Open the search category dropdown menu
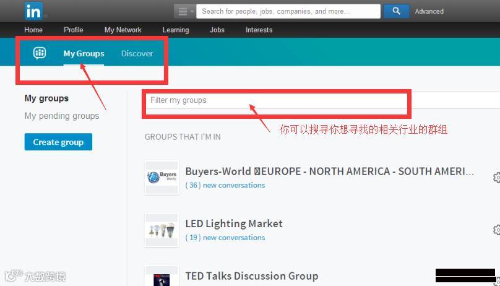 [185, 12]
